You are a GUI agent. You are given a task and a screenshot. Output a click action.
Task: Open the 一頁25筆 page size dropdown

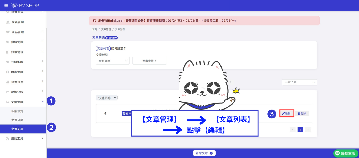point(300,82)
